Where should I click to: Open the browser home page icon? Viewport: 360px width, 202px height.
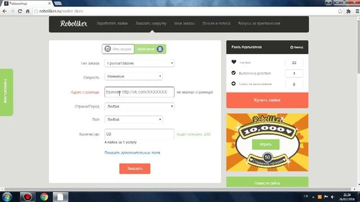coord(28,11)
